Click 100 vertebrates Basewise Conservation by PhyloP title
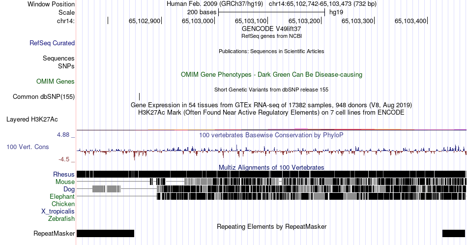467x245 pixels. (271, 135)
